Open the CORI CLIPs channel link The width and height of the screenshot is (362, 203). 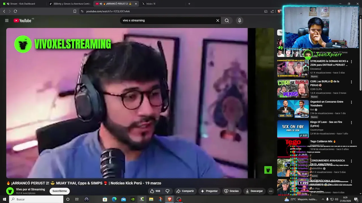316,89
